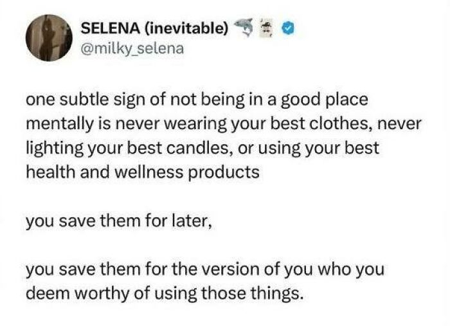
Task: Click the small card emoji before the badge
Action: coord(269,30)
